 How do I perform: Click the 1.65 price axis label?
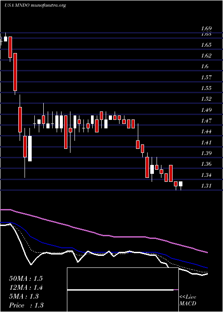(x=206, y=45)
